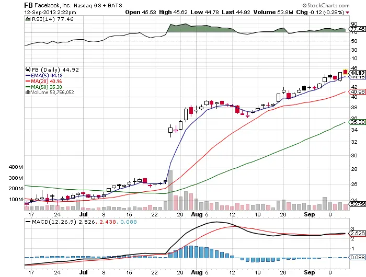Screen dimensions: 366x277
Task: Click the price axis label 38
Action: [354, 108]
